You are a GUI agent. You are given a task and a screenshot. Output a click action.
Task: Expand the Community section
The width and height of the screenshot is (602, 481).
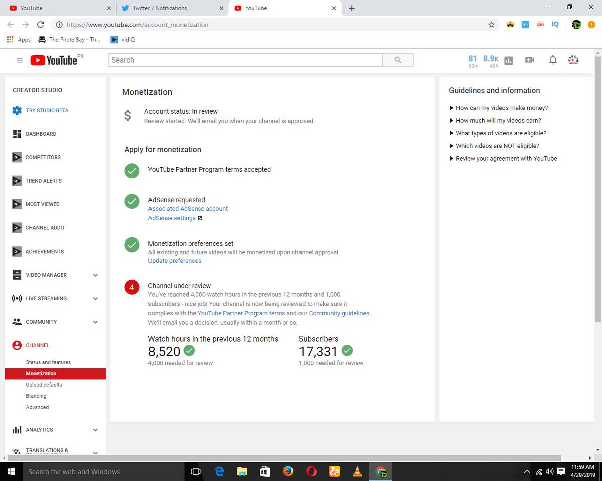point(95,322)
